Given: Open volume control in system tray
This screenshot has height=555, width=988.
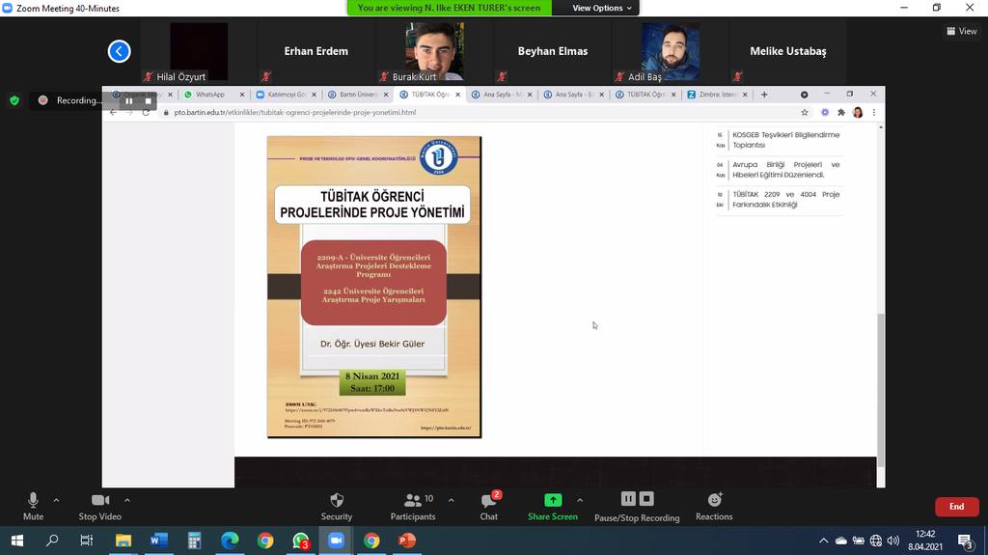Looking at the screenshot, I should point(892,541).
